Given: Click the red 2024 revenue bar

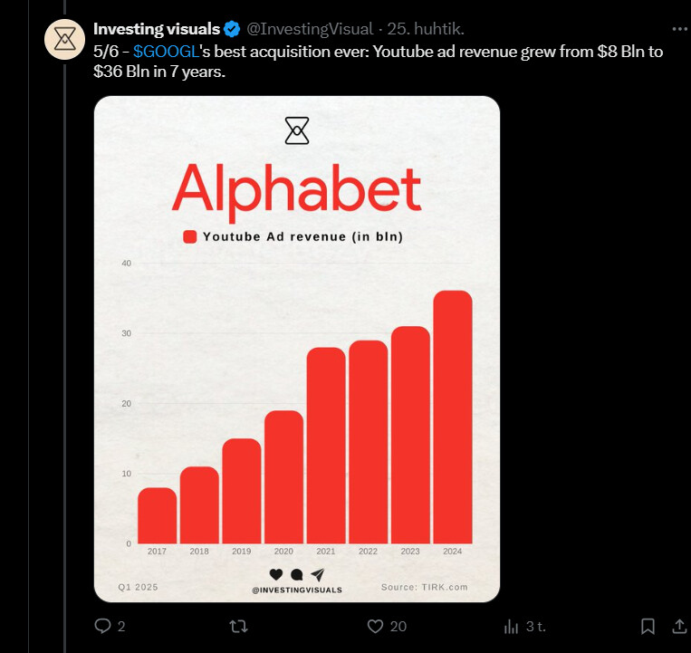Looking at the screenshot, I should point(453,417).
